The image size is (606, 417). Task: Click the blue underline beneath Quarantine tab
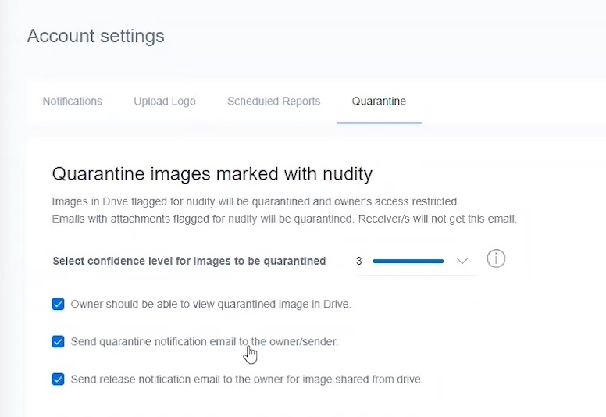379,123
